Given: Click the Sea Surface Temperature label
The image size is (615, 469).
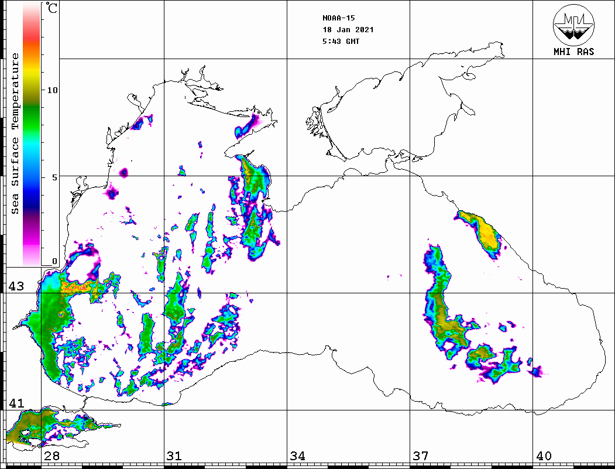Looking at the screenshot, I should (x=15, y=133).
